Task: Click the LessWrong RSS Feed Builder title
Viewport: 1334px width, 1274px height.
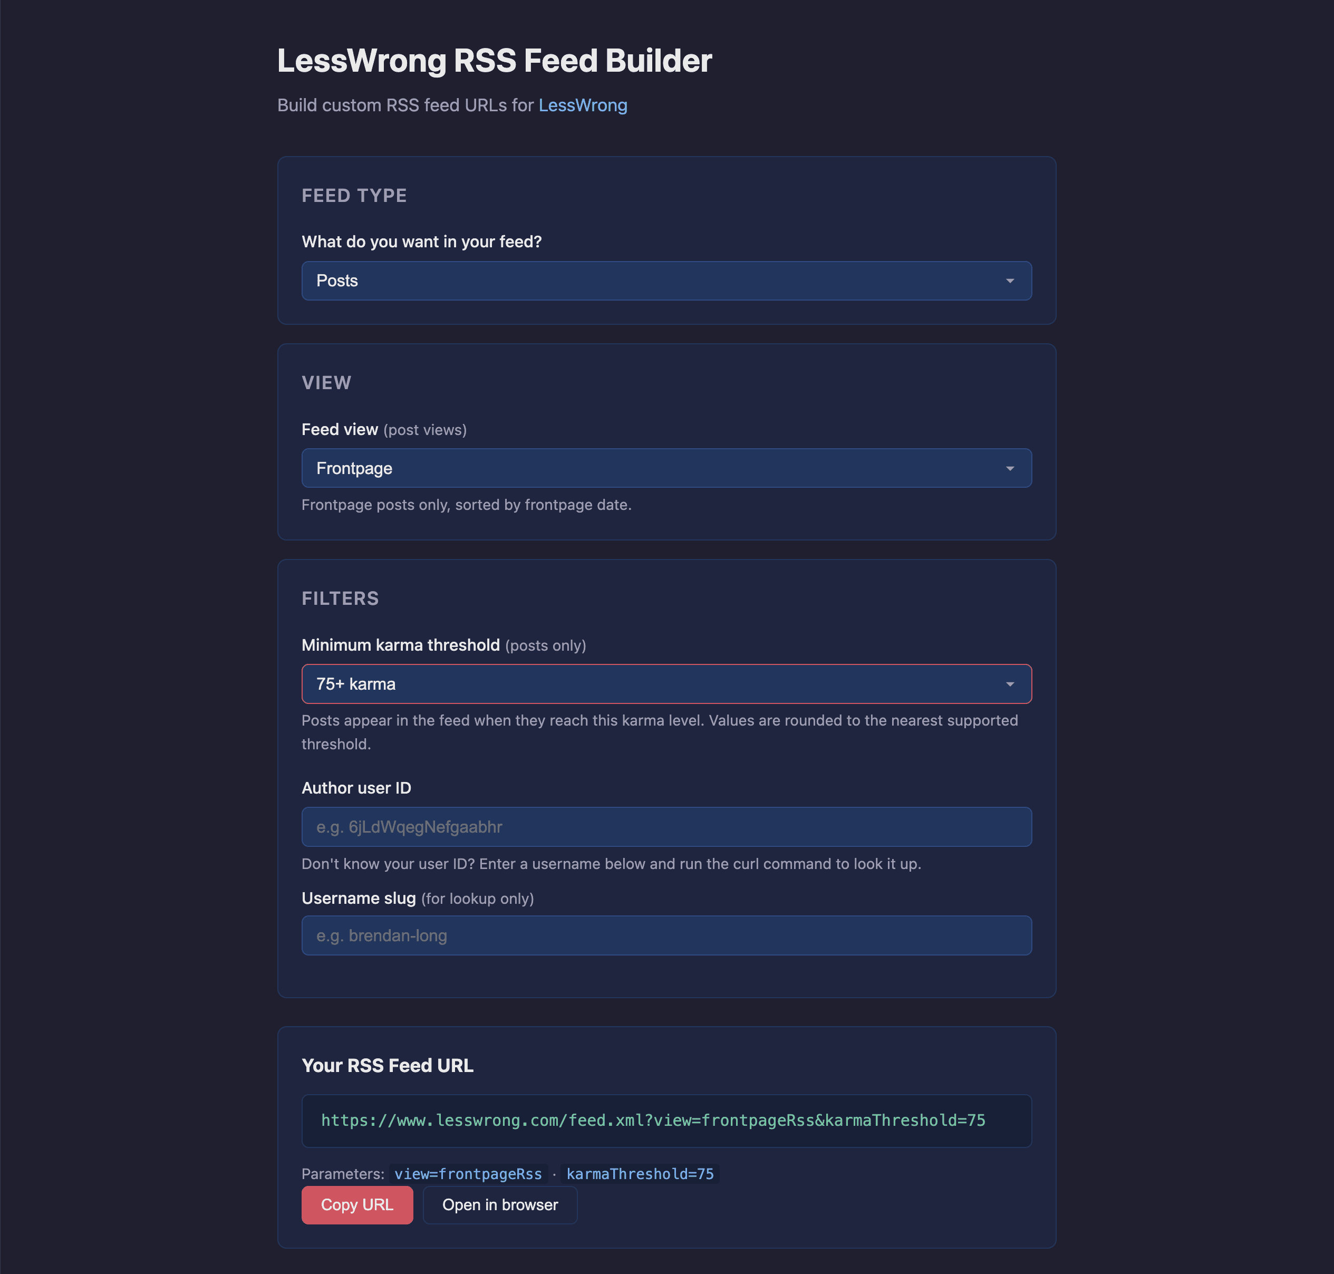Action: pos(495,61)
